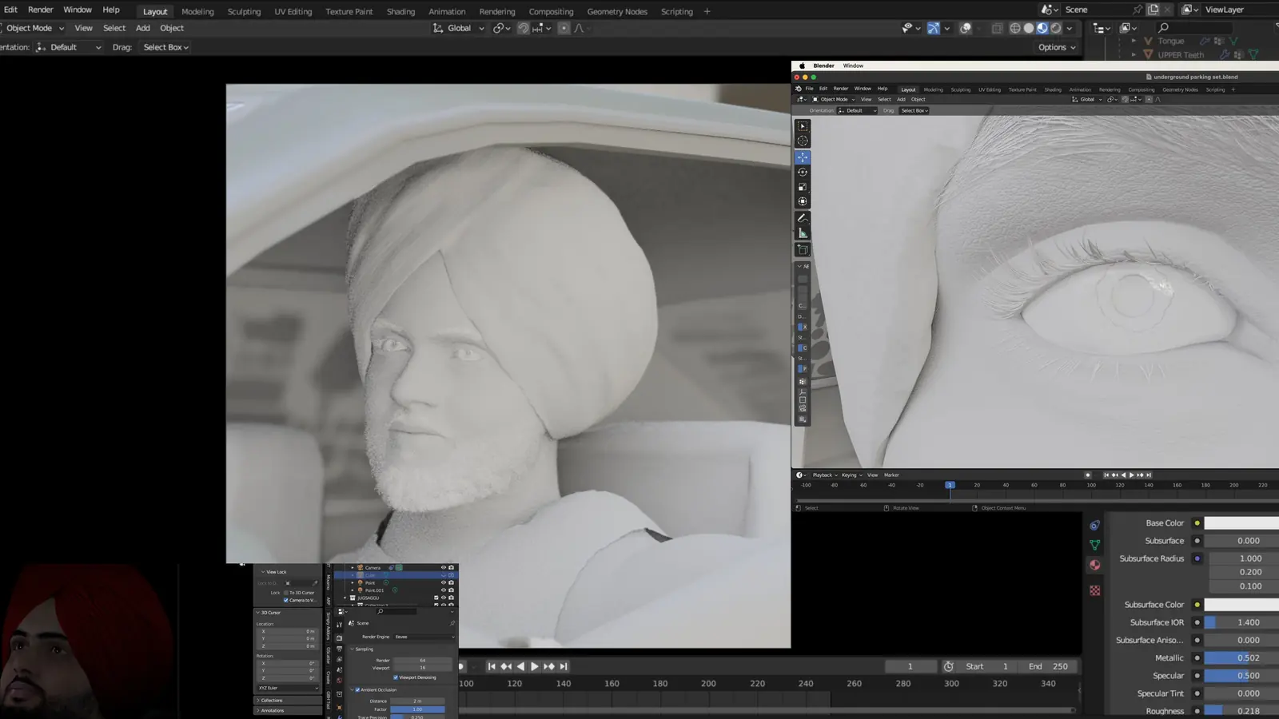Uncheck the Camera to View lock checkbox

click(286, 600)
